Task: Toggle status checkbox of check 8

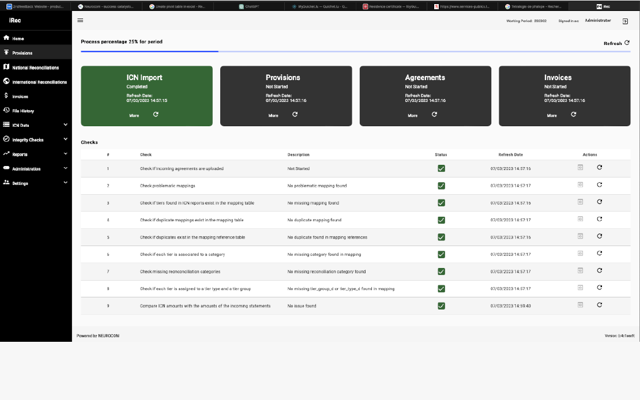Action: point(441,289)
